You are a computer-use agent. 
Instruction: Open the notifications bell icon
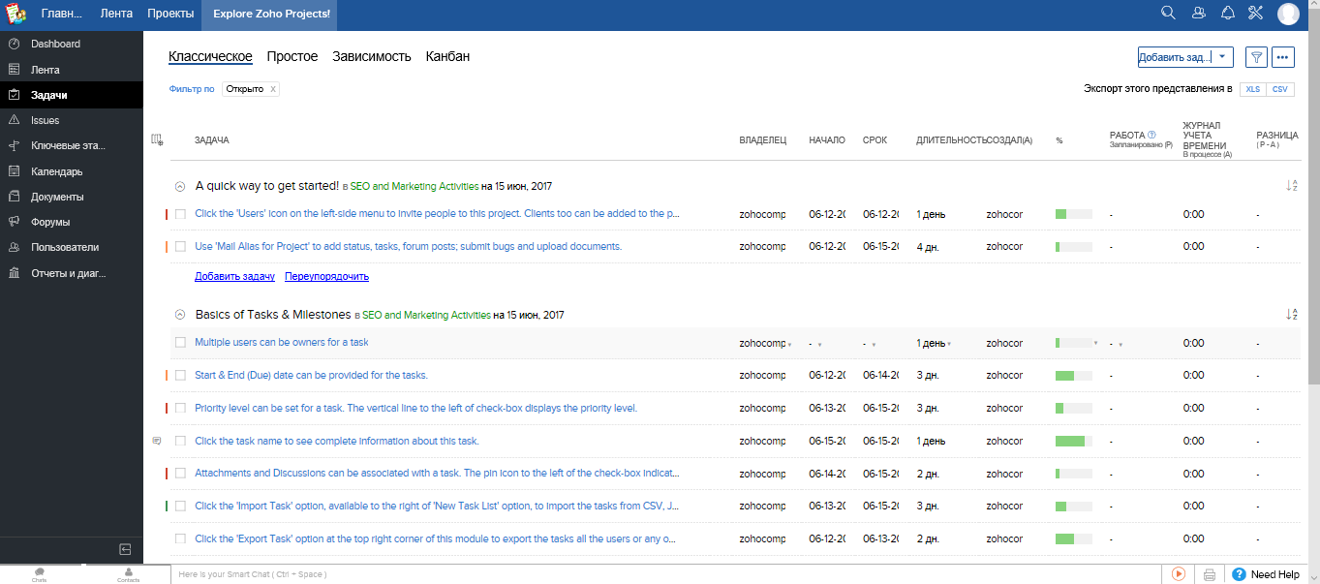pyautogui.click(x=1228, y=13)
